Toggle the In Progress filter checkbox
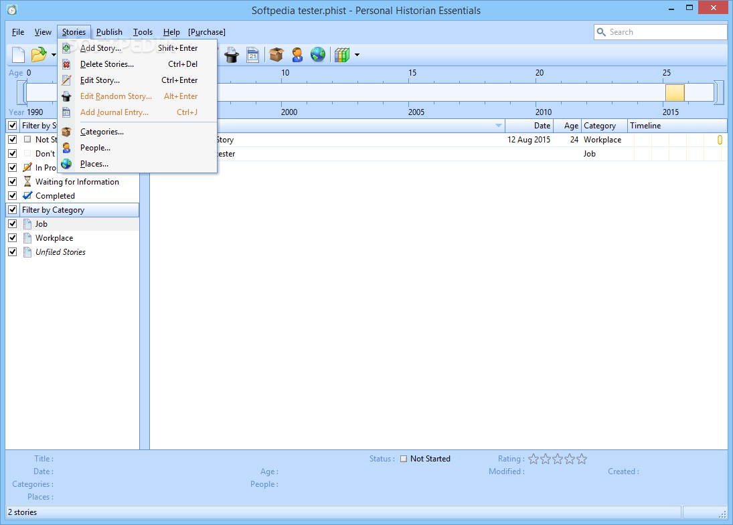Screen dimensions: 733x525 tap(13, 167)
